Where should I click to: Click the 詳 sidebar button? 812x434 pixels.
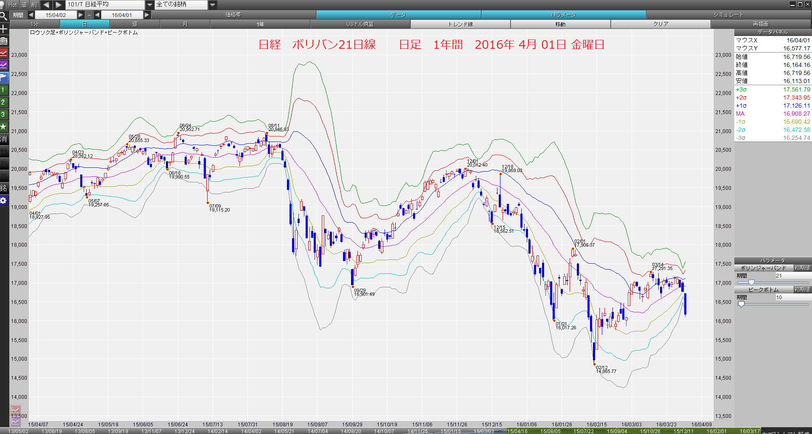coord(4,151)
